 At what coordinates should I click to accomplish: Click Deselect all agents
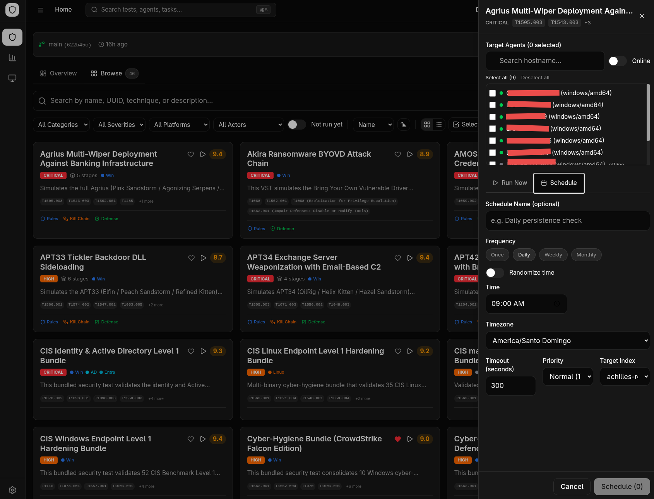click(x=535, y=78)
